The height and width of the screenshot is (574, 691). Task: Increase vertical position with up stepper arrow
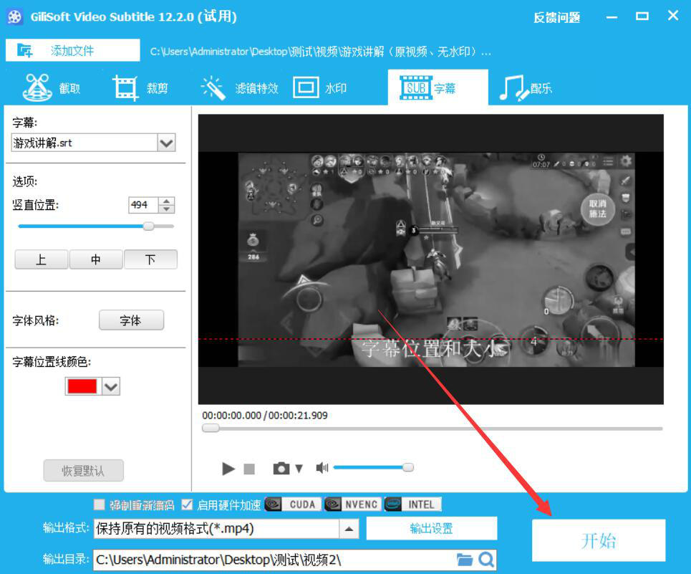coord(167,201)
